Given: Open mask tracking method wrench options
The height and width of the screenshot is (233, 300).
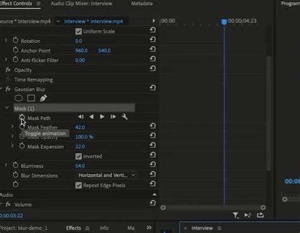Looking at the screenshot, I should 125,117.
